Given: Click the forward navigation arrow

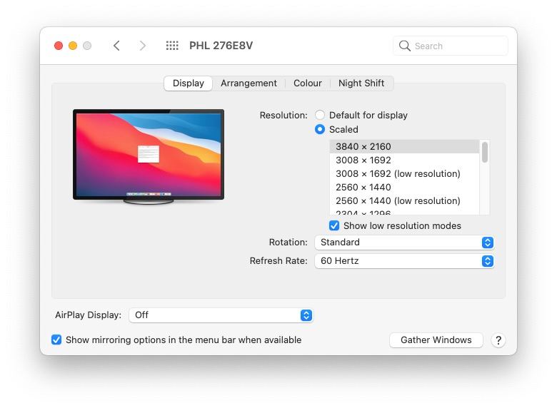Looking at the screenshot, I should click(x=142, y=46).
